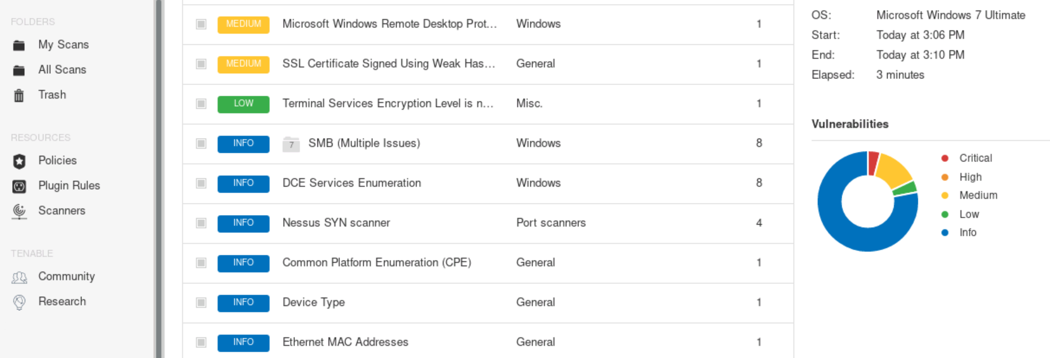Select checkbox beside Device Type row
The width and height of the screenshot is (1050, 358).
pos(201,303)
